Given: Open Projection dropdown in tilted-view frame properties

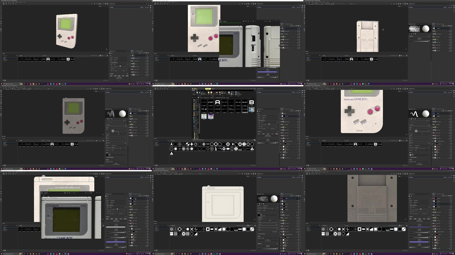Looking at the screenshot, I should click(121, 58).
